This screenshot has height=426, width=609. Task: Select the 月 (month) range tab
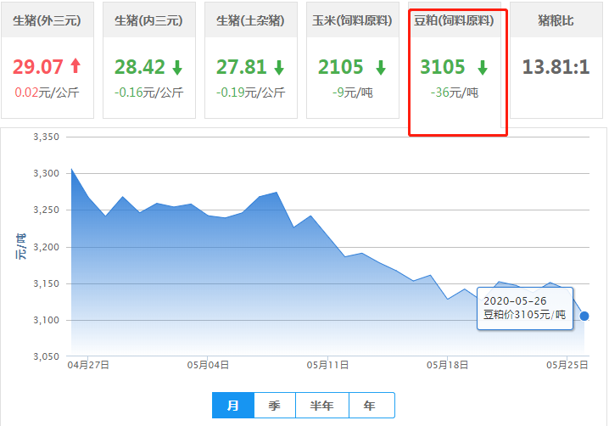(x=233, y=406)
